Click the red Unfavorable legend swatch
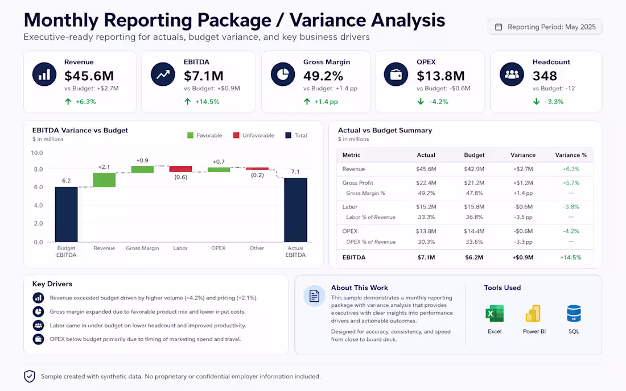 click(x=236, y=135)
